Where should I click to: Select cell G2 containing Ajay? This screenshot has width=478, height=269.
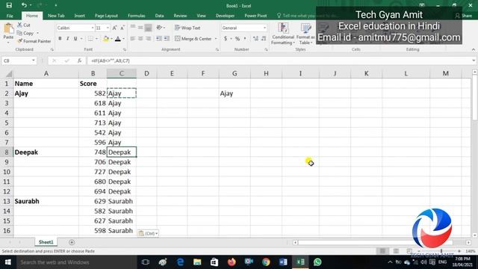[x=235, y=93]
